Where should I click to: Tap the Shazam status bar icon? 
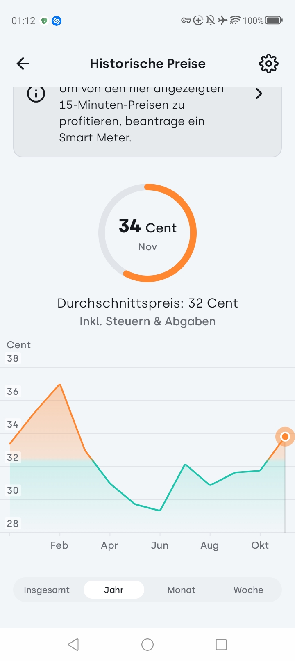click(x=57, y=21)
